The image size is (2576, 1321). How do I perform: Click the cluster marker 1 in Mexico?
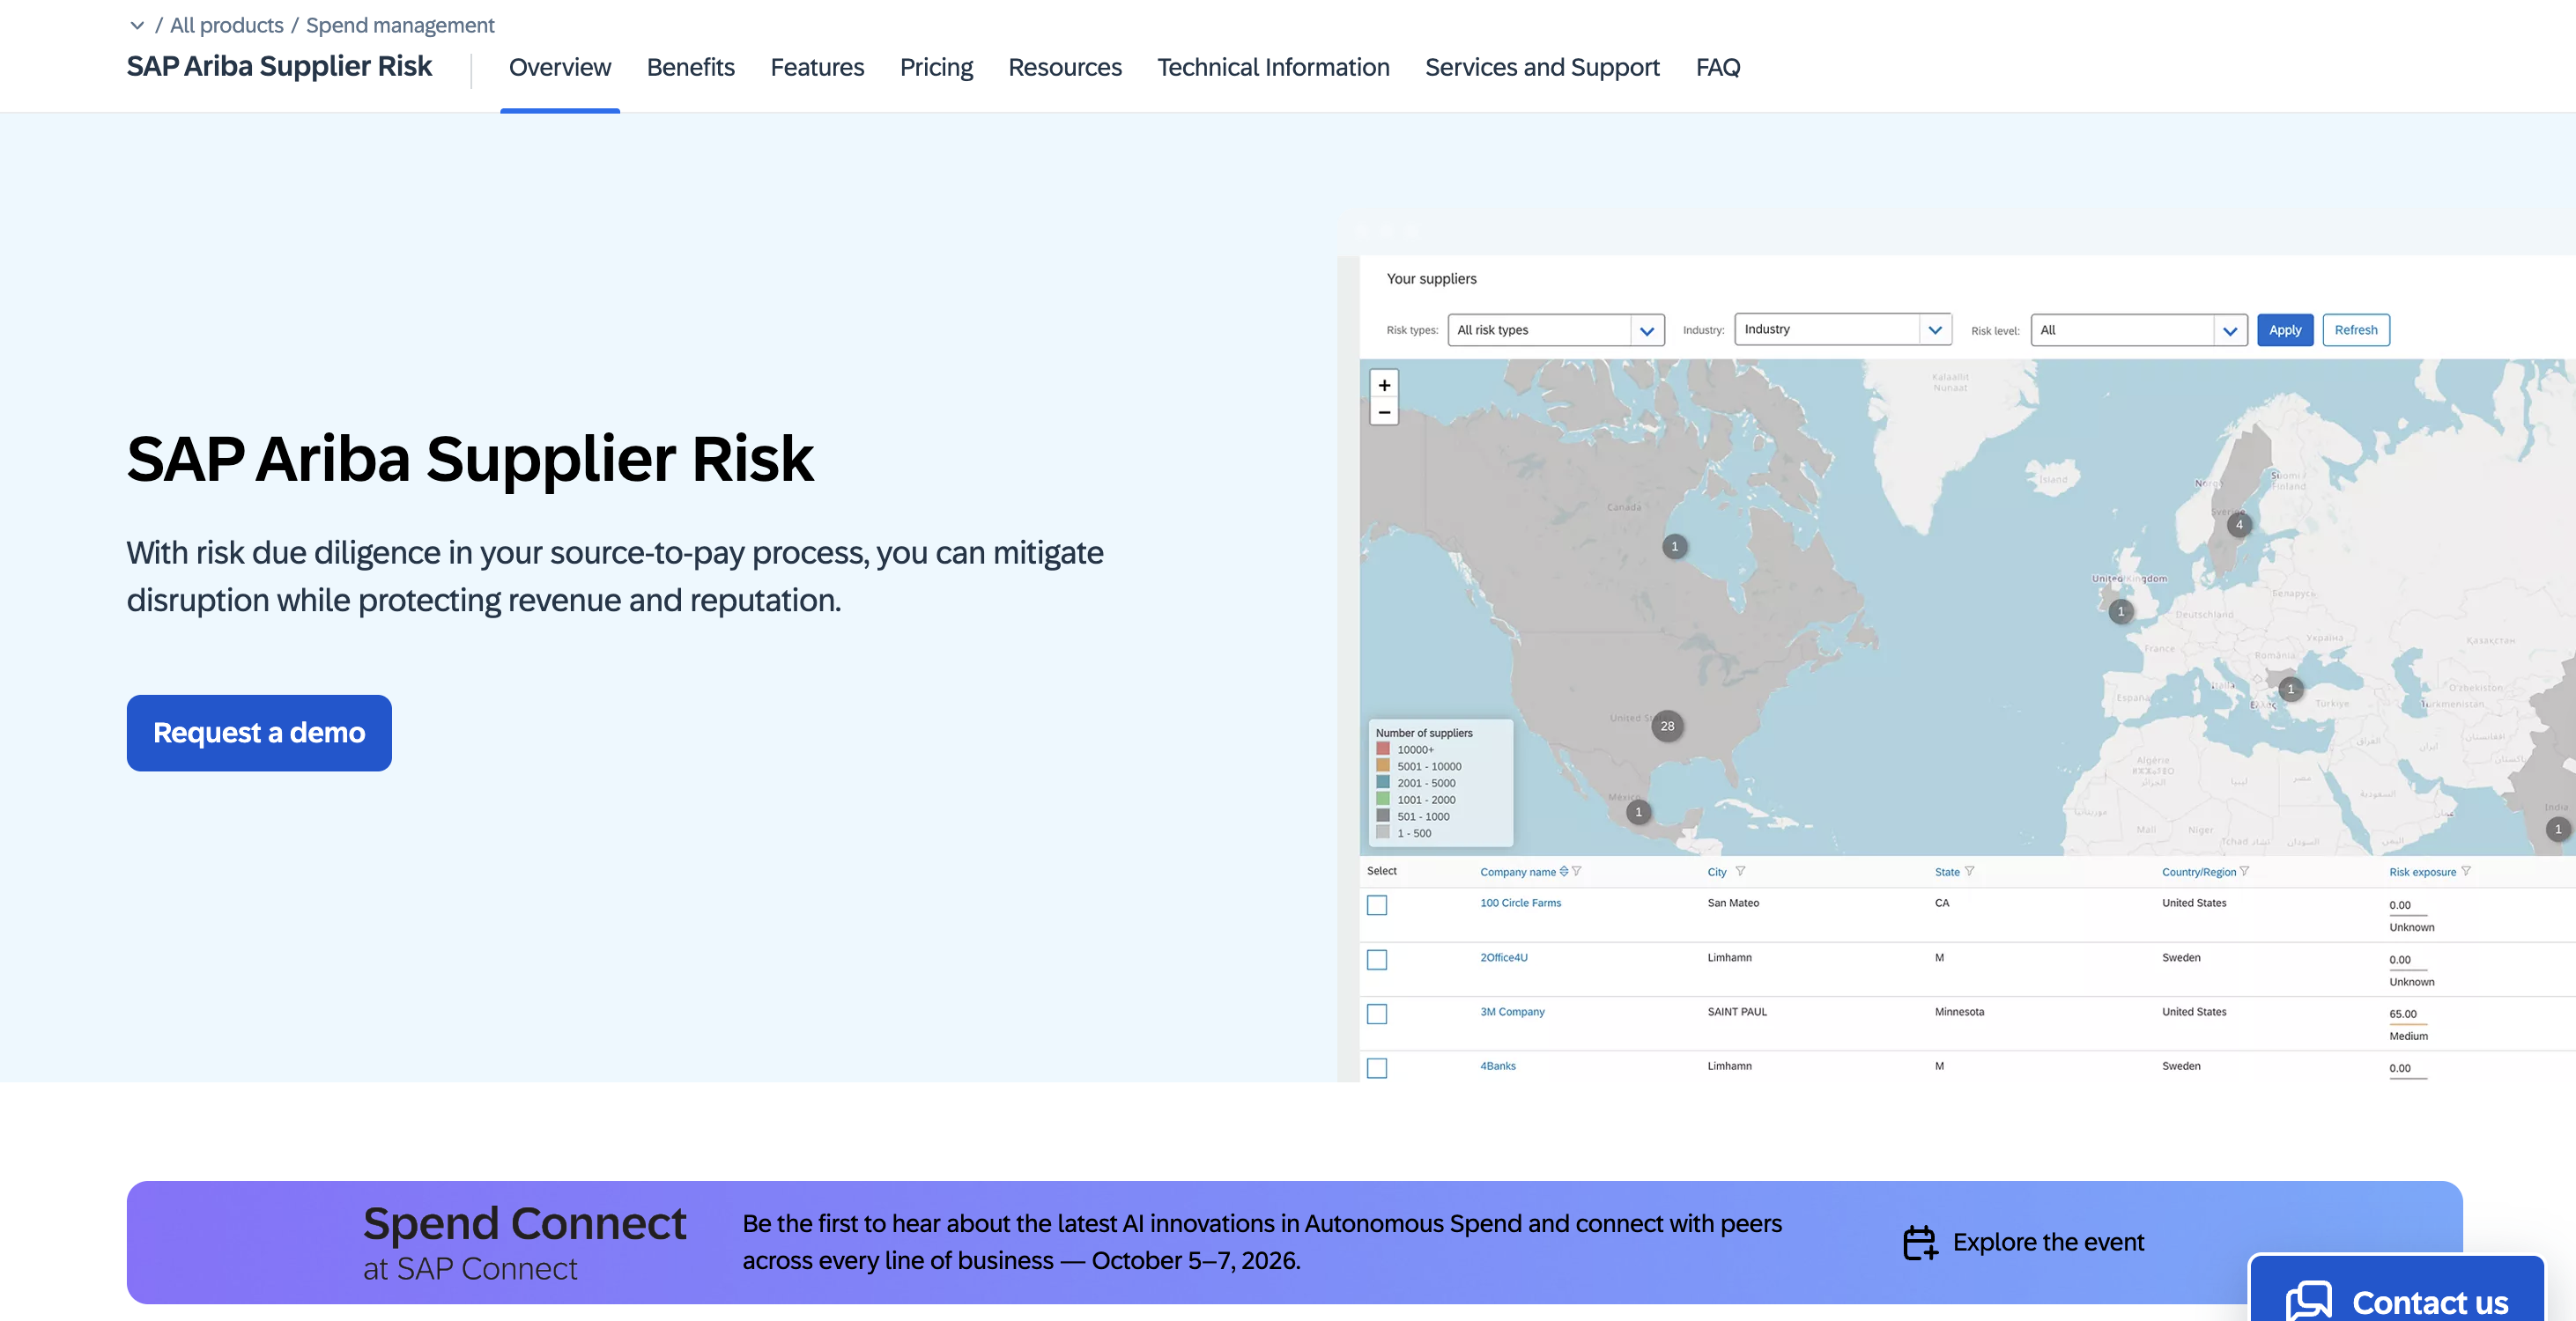pos(1638,812)
